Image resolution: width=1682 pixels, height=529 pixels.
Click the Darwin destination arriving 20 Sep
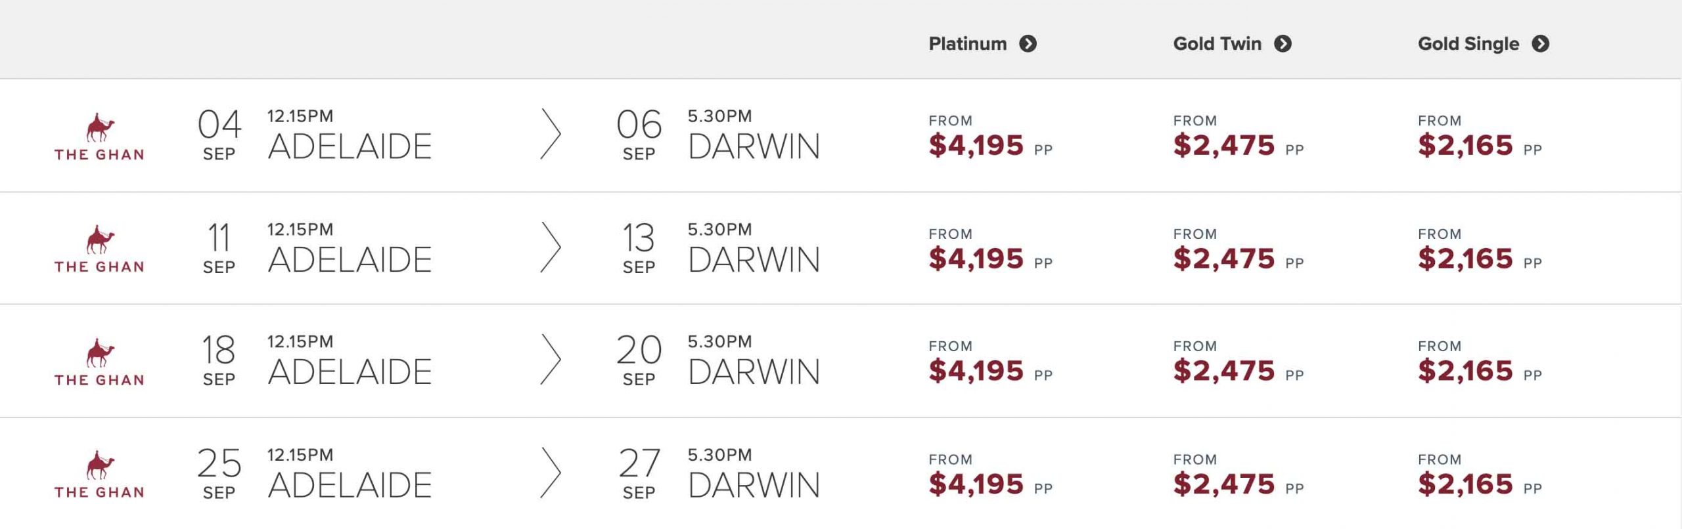point(754,372)
